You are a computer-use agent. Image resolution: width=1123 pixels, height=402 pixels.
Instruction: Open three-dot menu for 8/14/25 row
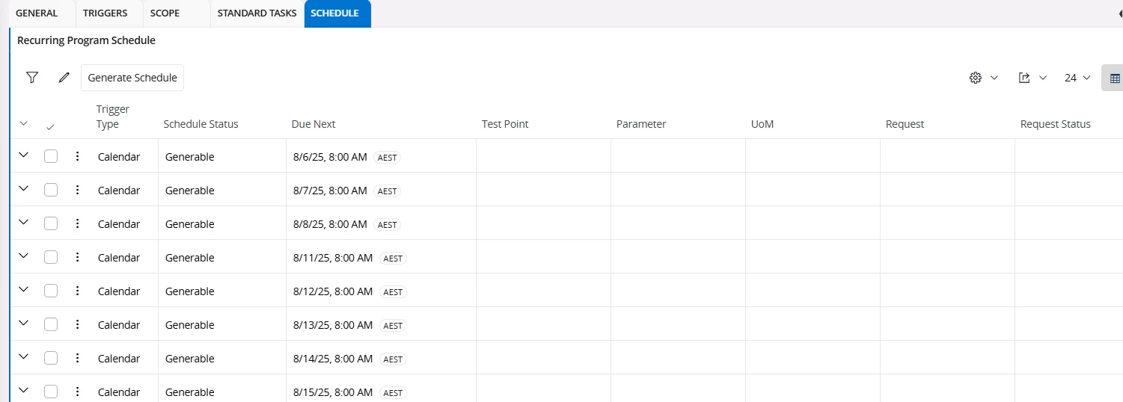pos(77,358)
